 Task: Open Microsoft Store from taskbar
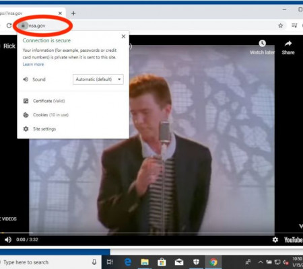(162, 262)
